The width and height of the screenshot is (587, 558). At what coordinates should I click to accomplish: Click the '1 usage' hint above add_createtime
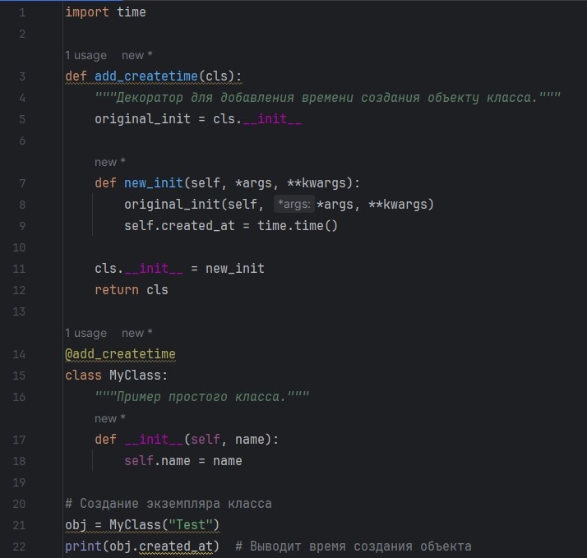86,55
